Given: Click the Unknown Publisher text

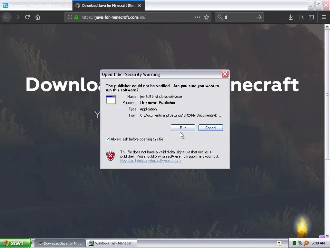Looking at the screenshot, I should tap(158, 103).
